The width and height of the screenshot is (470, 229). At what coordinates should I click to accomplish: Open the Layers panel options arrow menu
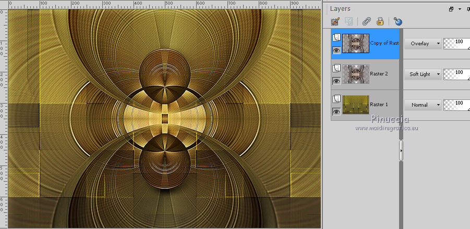(460, 9)
